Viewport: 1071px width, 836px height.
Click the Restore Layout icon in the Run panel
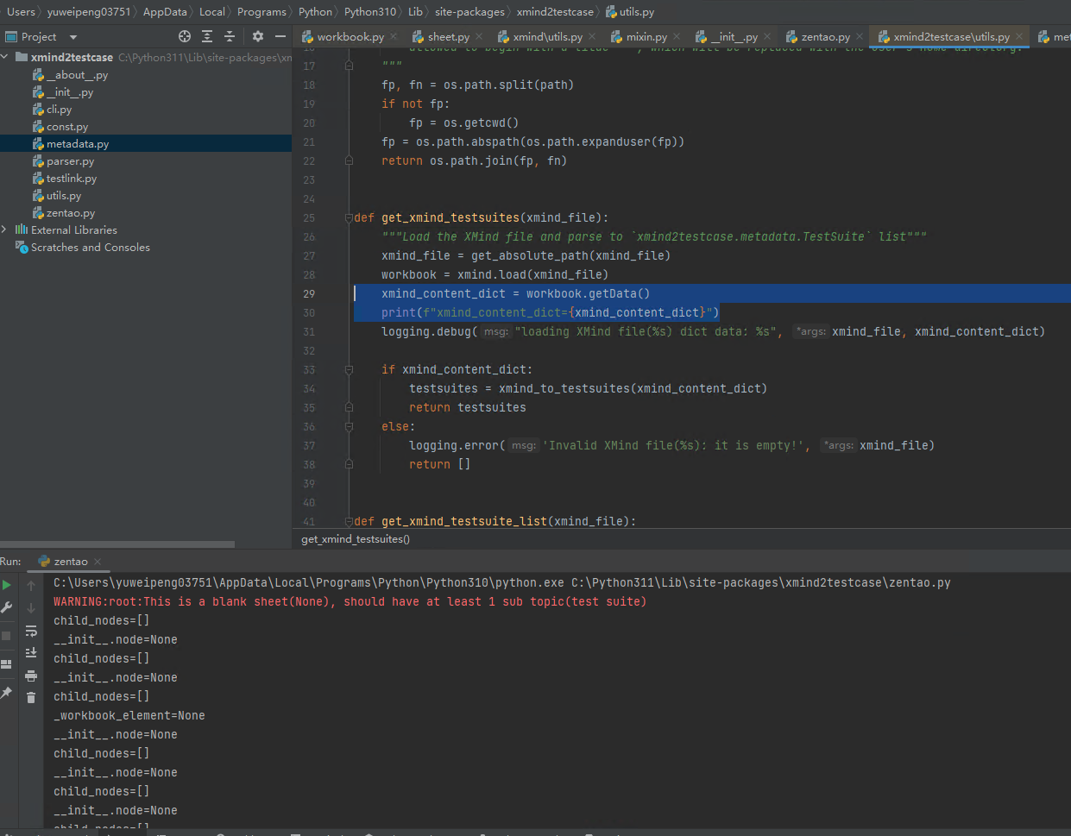7,664
